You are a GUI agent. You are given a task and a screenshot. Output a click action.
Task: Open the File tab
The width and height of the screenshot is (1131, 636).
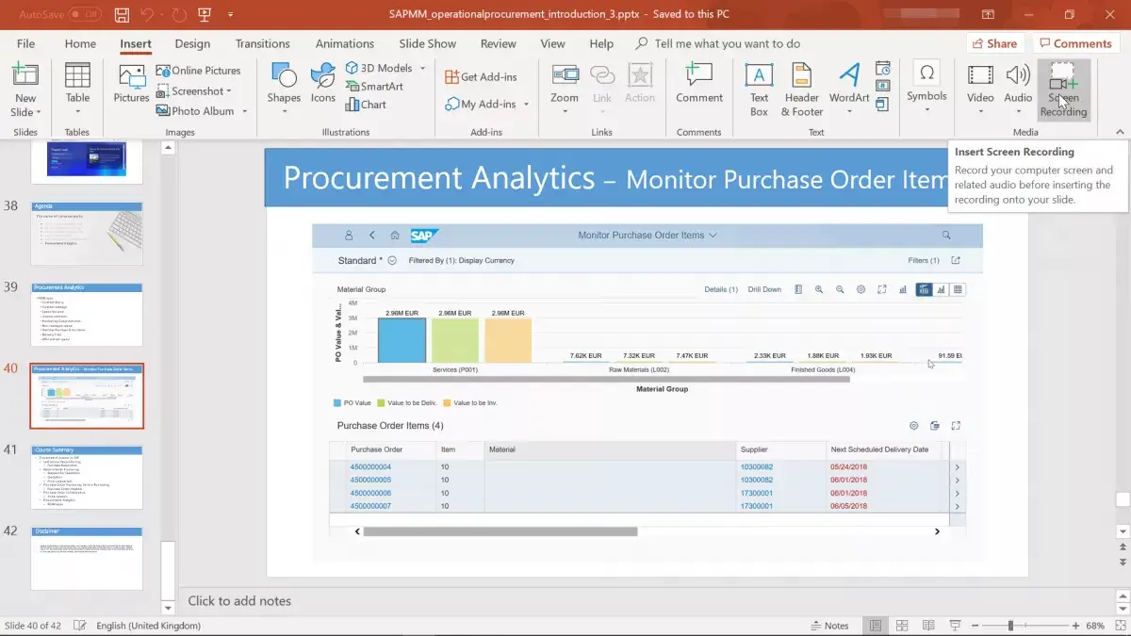[25, 43]
